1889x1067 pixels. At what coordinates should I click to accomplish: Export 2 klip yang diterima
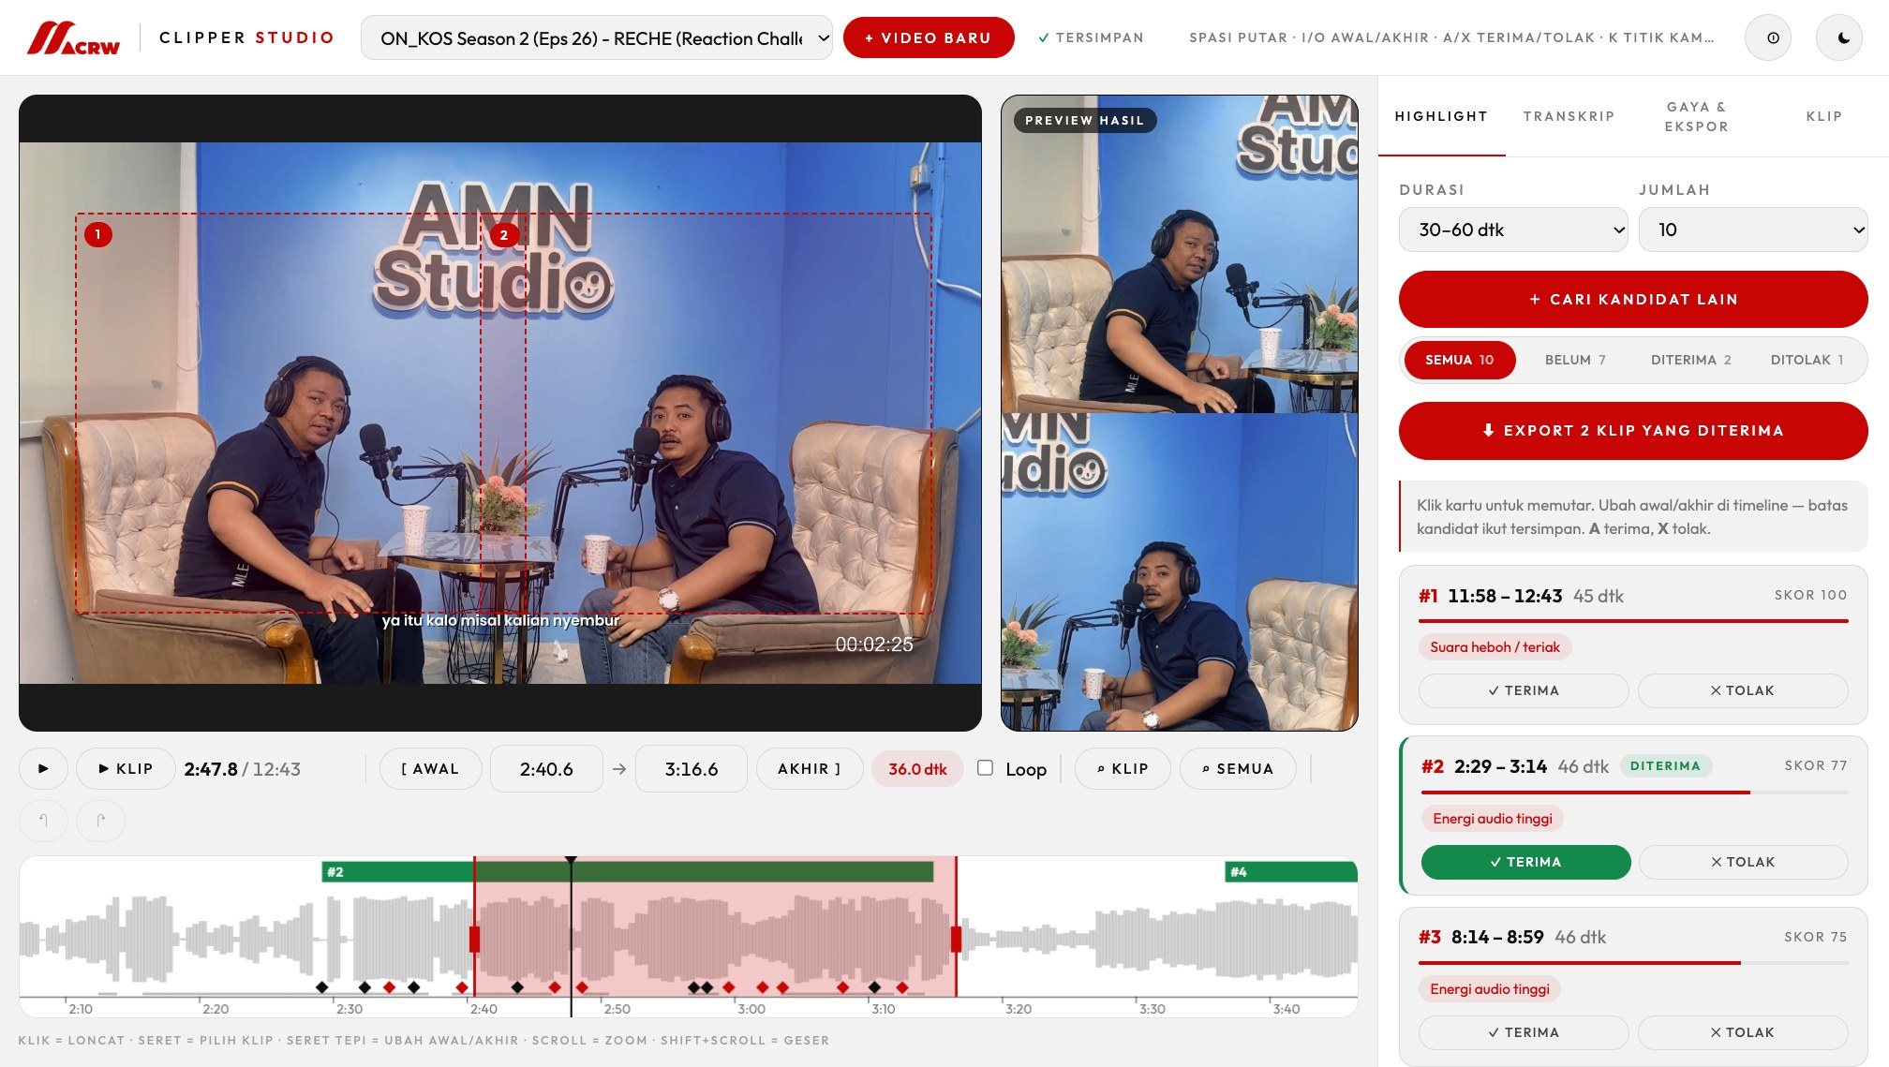(x=1633, y=430)
